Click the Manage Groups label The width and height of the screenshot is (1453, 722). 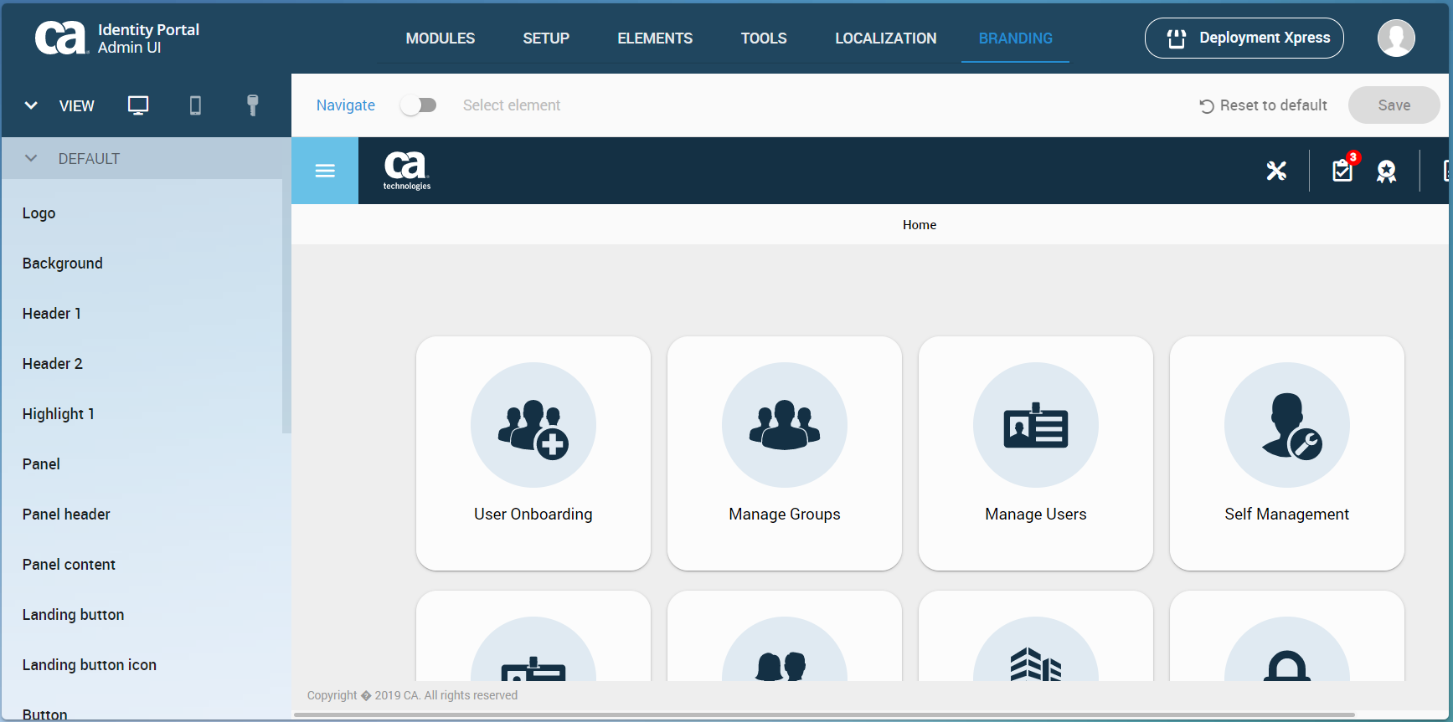tap(785, 515)
